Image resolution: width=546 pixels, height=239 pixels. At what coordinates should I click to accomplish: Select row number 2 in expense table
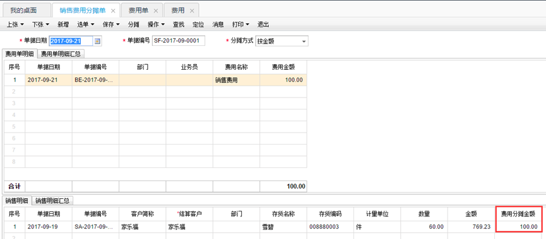point(15,92)
